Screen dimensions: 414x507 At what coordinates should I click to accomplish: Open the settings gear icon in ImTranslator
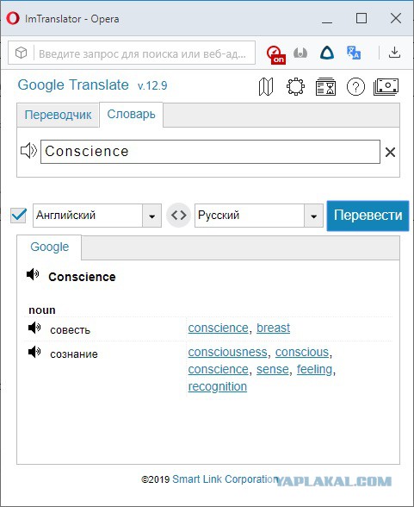pyautogui.click(x=295, y=86)
